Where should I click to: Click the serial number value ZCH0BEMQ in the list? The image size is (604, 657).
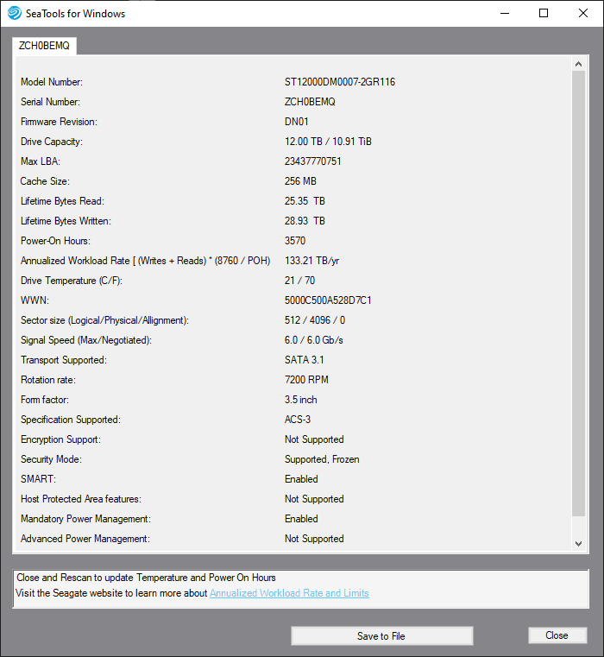coord(310,102)
